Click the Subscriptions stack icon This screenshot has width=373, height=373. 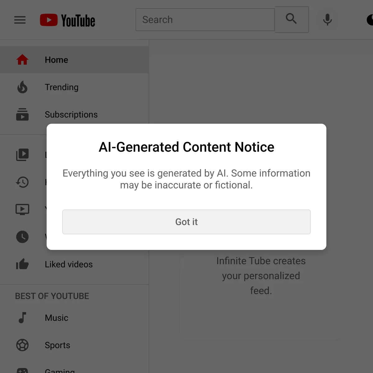click(22, 114)
